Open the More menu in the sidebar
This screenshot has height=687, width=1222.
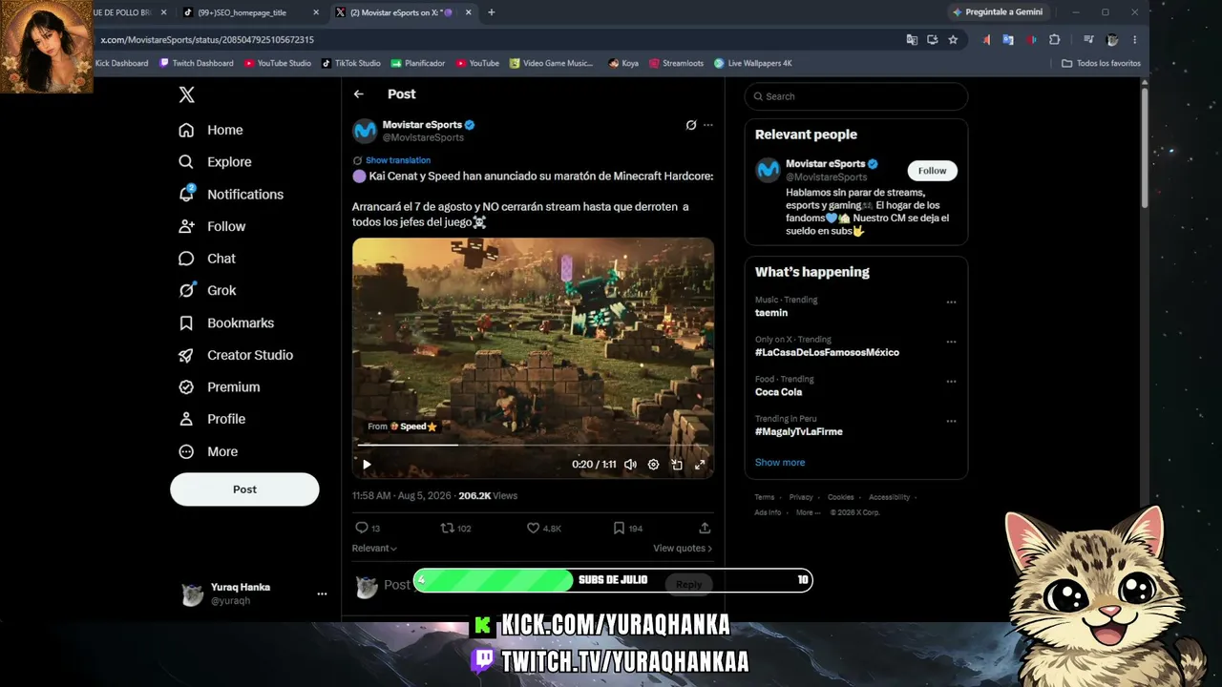coord(208,451)
